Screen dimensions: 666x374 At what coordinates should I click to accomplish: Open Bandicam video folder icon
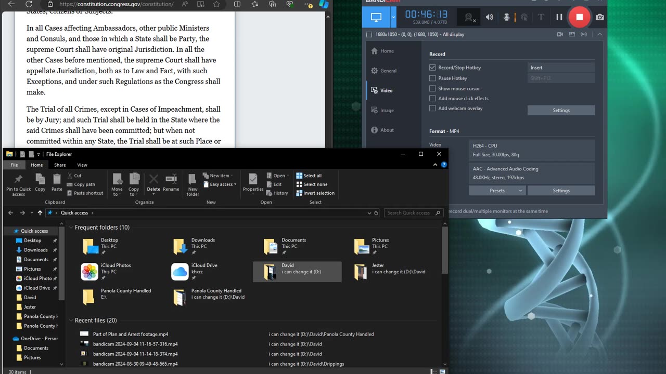560,34
